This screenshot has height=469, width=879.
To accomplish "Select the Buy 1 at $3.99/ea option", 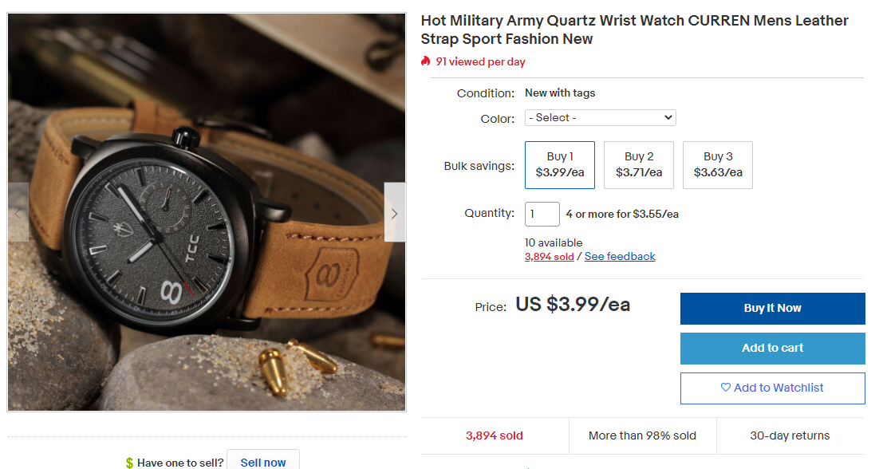I will (559, 165).
